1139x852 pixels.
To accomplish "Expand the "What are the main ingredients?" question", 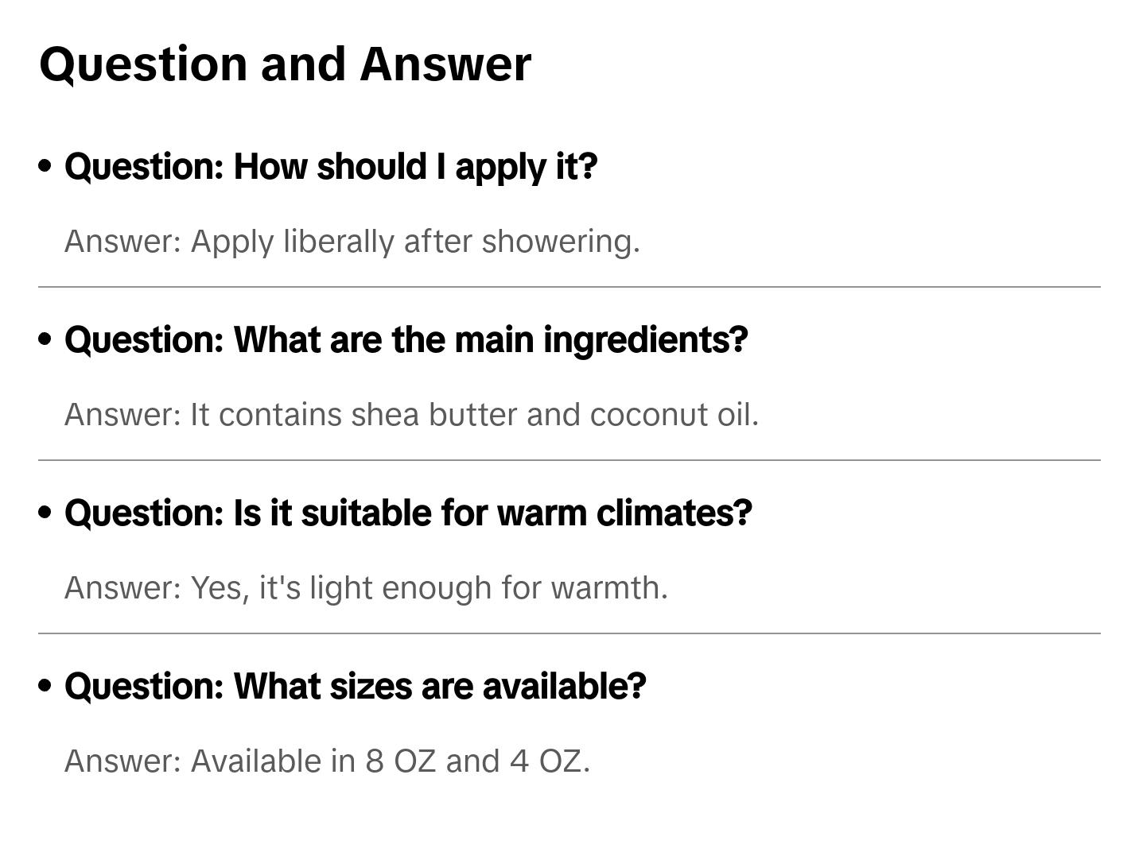I will 406,340.
